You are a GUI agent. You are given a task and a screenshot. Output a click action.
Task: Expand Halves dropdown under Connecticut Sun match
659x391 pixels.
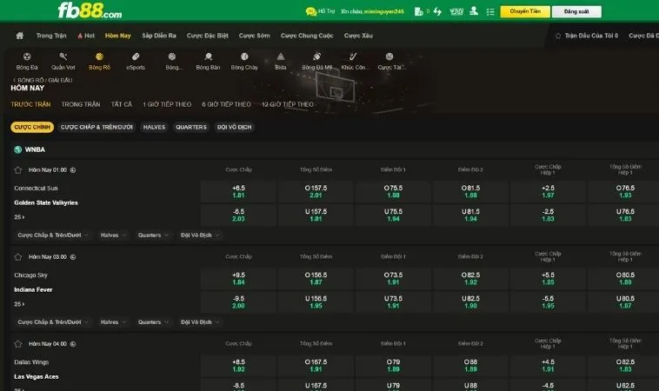112,235
